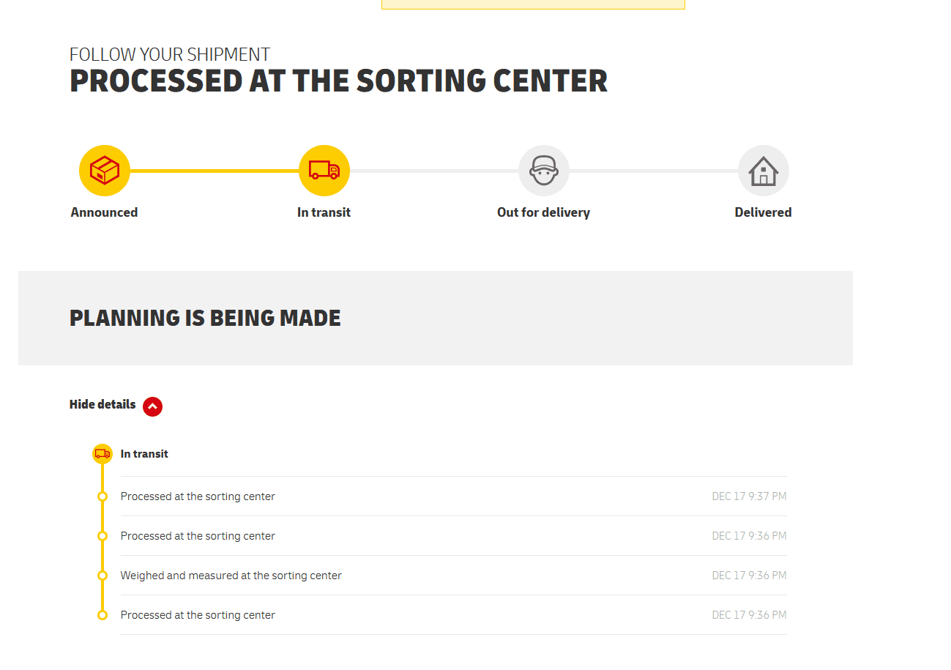Click the Hide details text

coord(102,404)
